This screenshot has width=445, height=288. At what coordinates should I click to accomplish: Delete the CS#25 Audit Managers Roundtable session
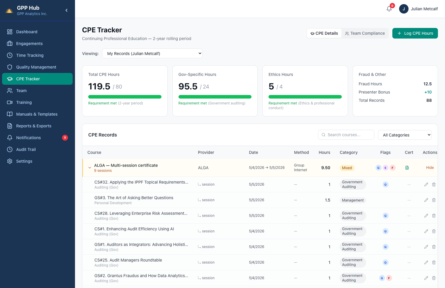point(434,262)
